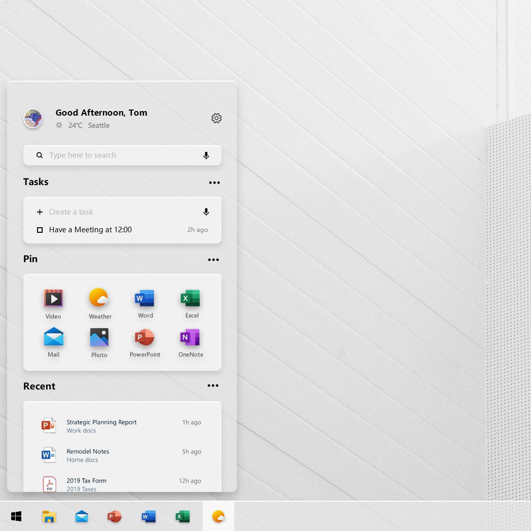Open the Video pinned app

pos(54,304)
